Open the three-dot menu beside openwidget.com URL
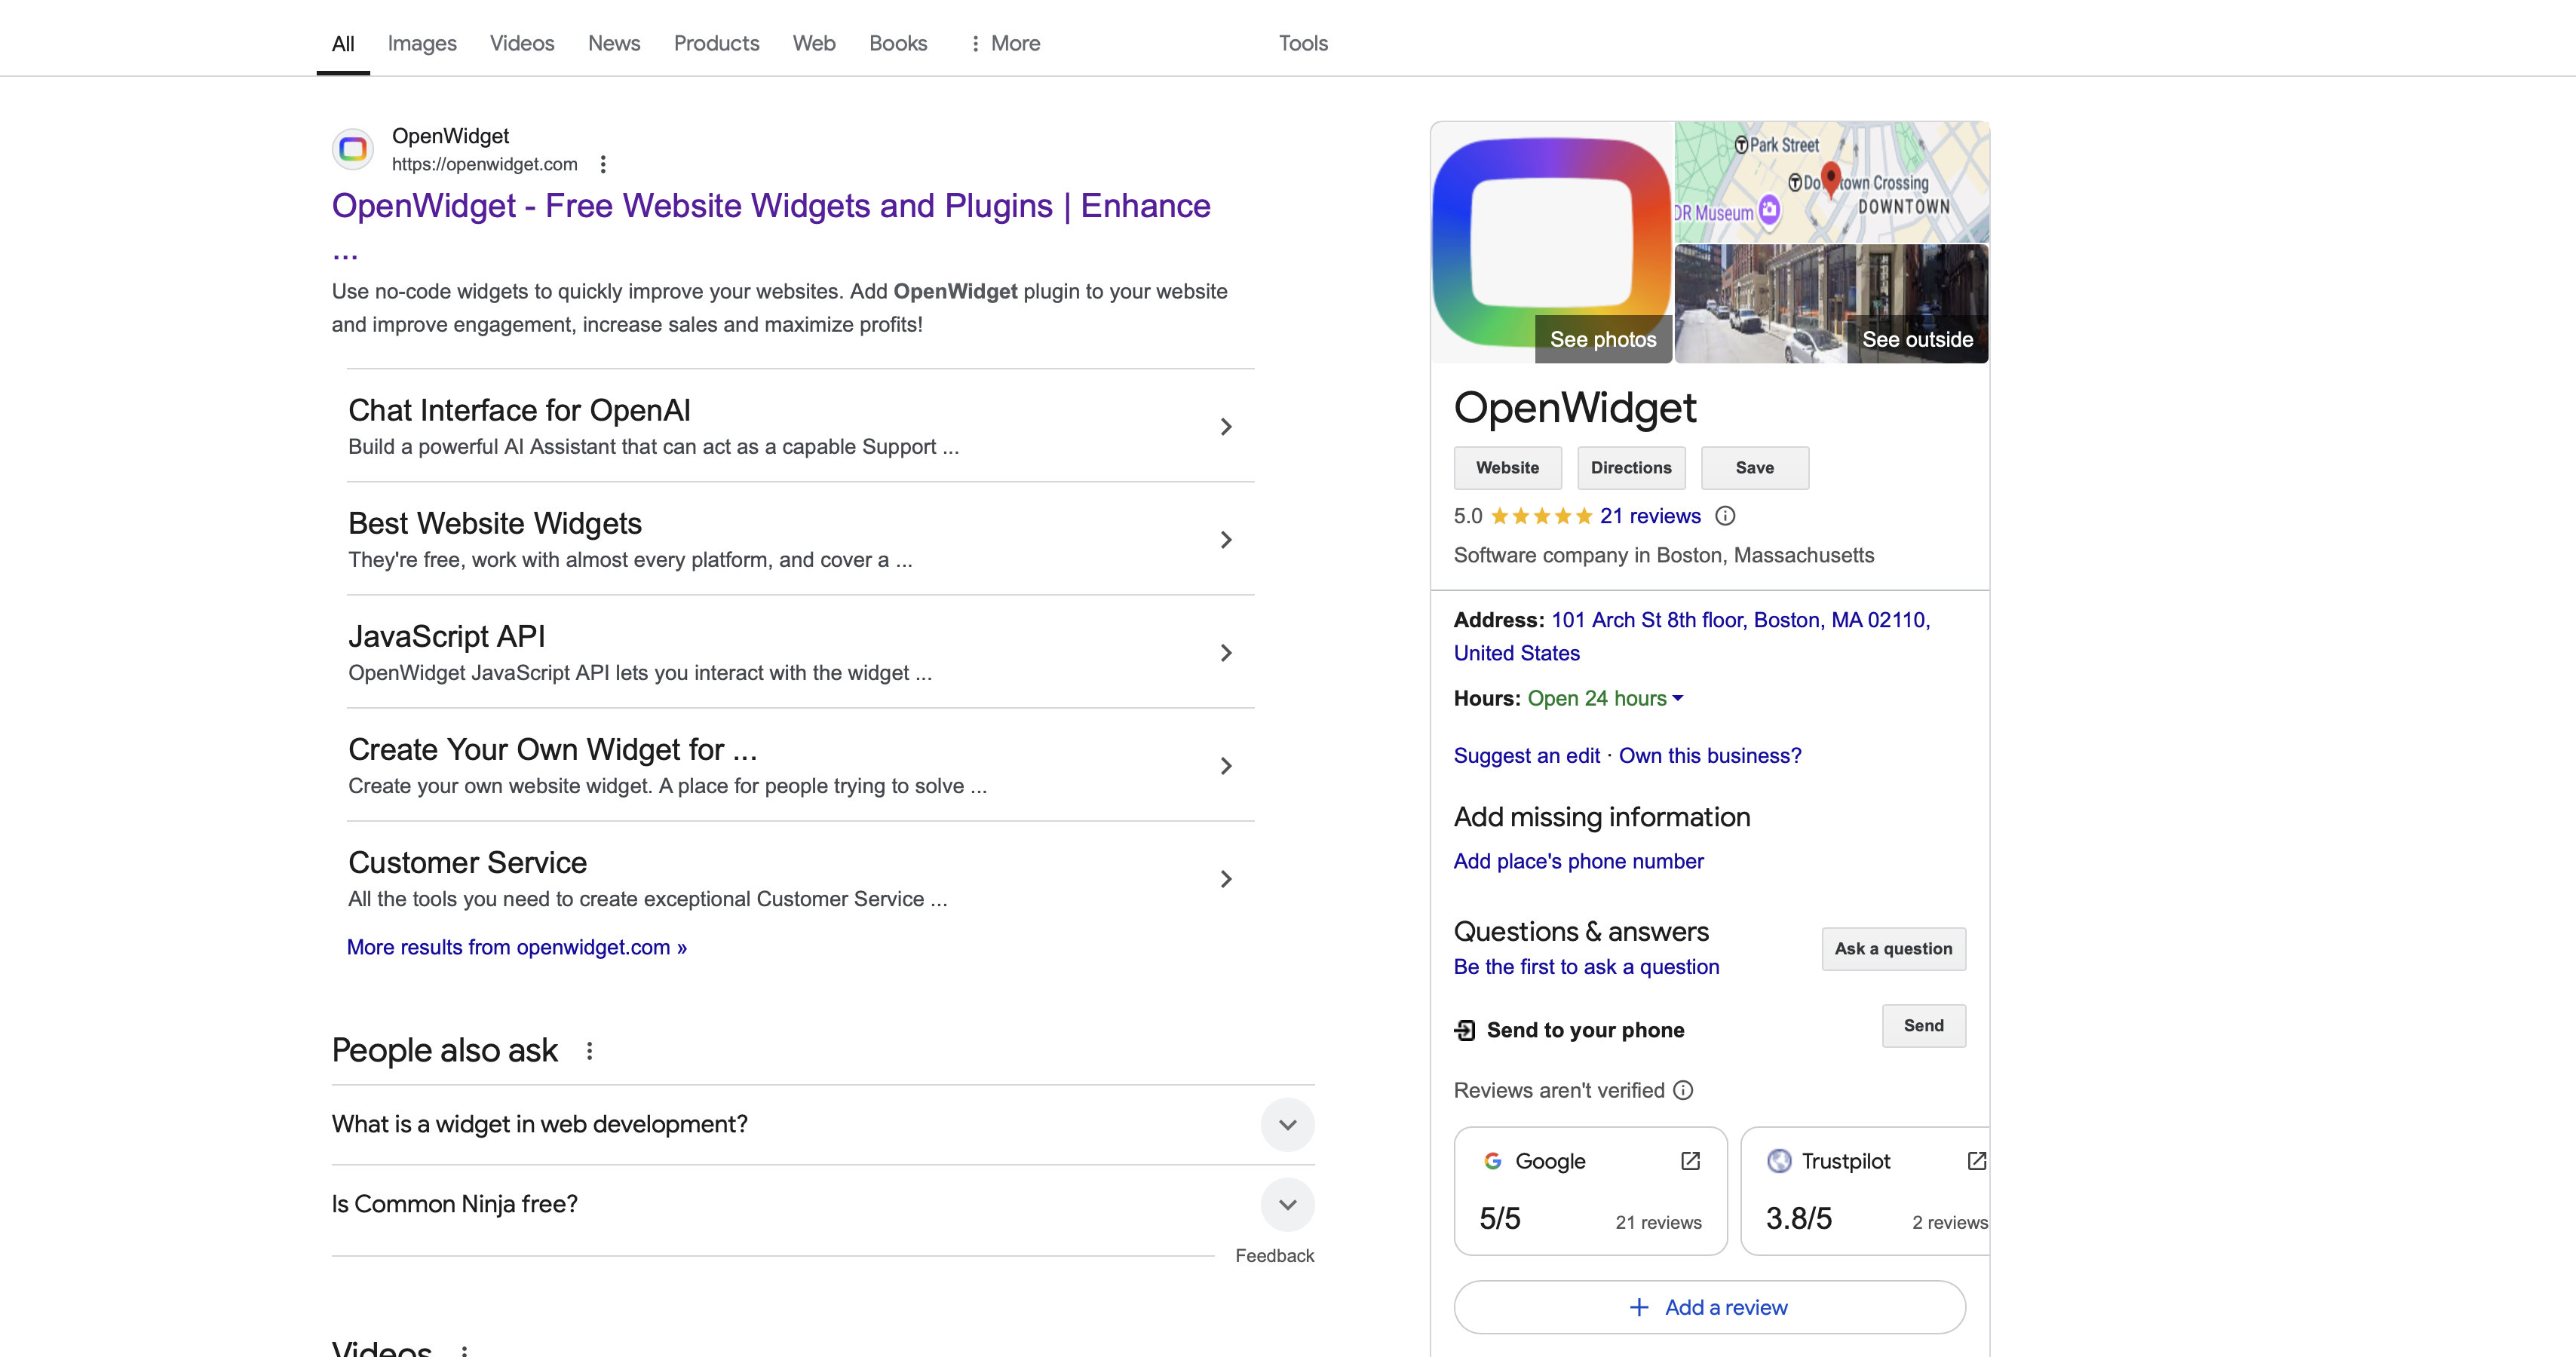Screen dimensions: 2576x1357 point(603,164)
